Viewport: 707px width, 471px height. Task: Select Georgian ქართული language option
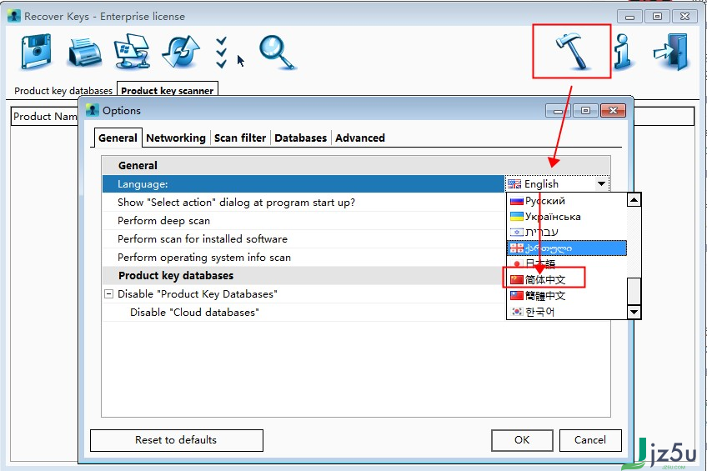pyautogui.click(x=567, y=248)
